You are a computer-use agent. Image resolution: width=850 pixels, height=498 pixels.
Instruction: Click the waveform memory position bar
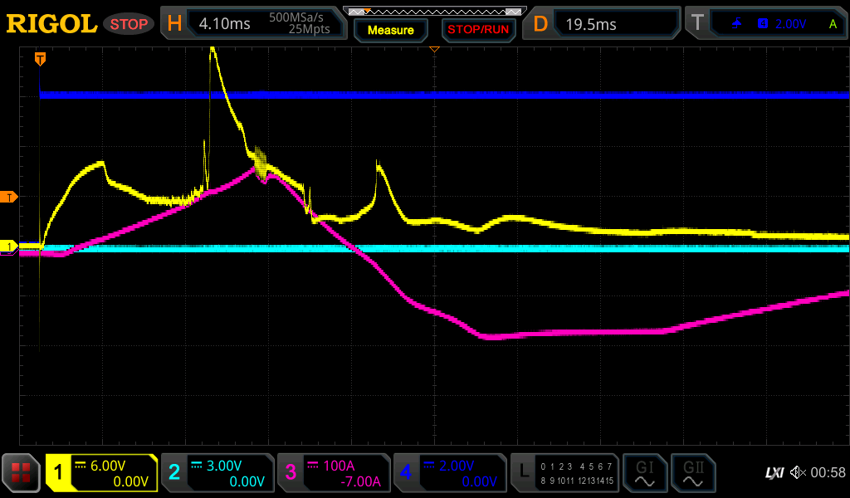click(434, 11)
